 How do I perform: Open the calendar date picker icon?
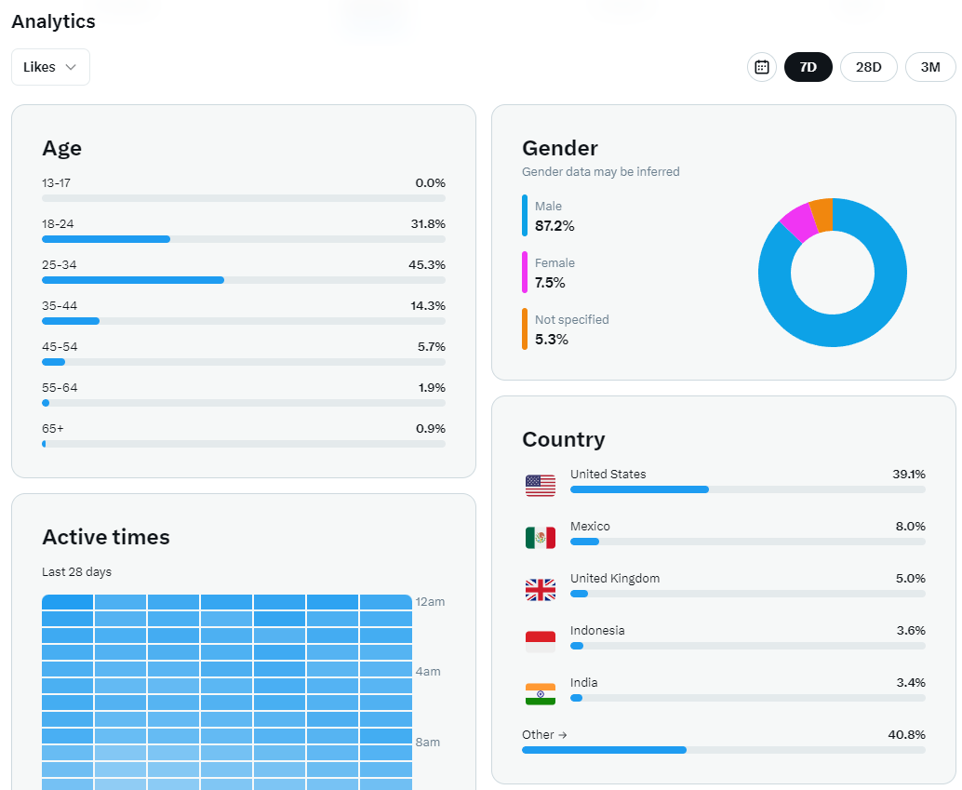point(761,67)
